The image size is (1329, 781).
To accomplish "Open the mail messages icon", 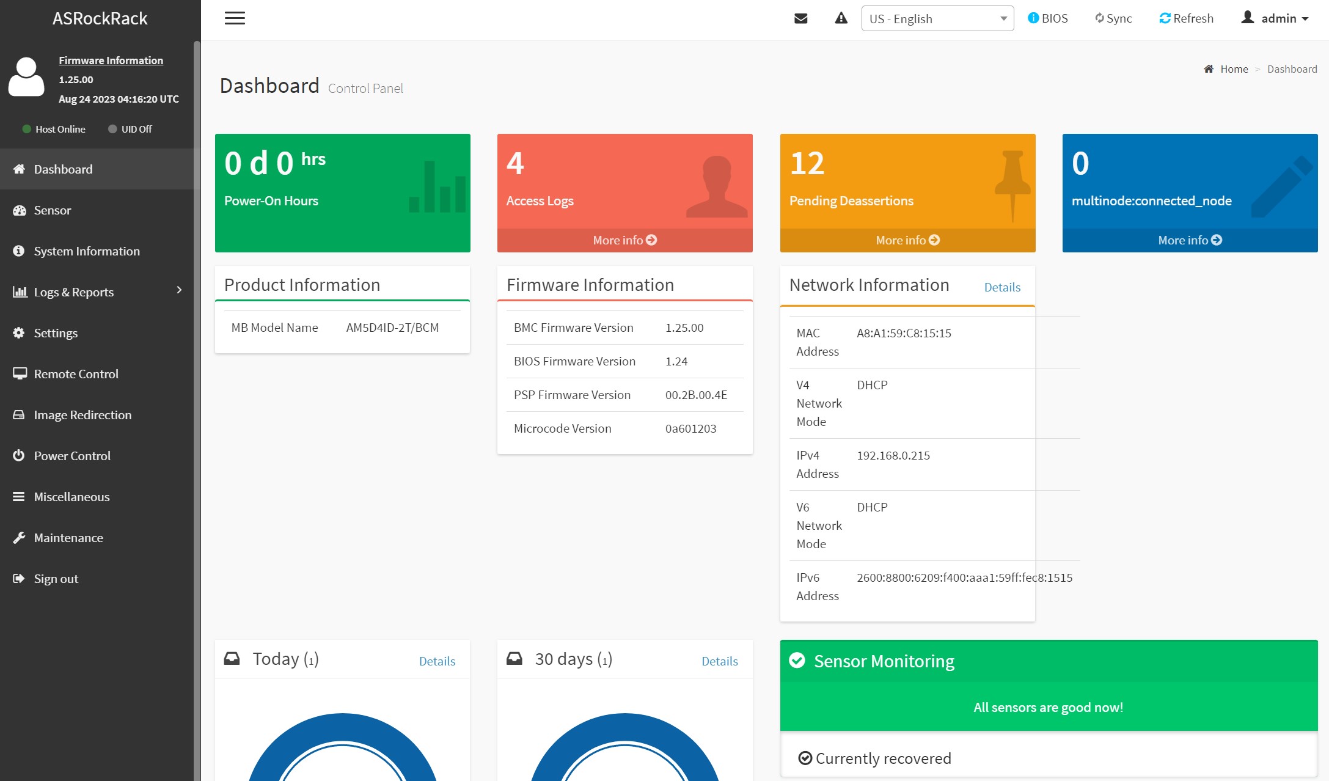I will click(800, 18).
